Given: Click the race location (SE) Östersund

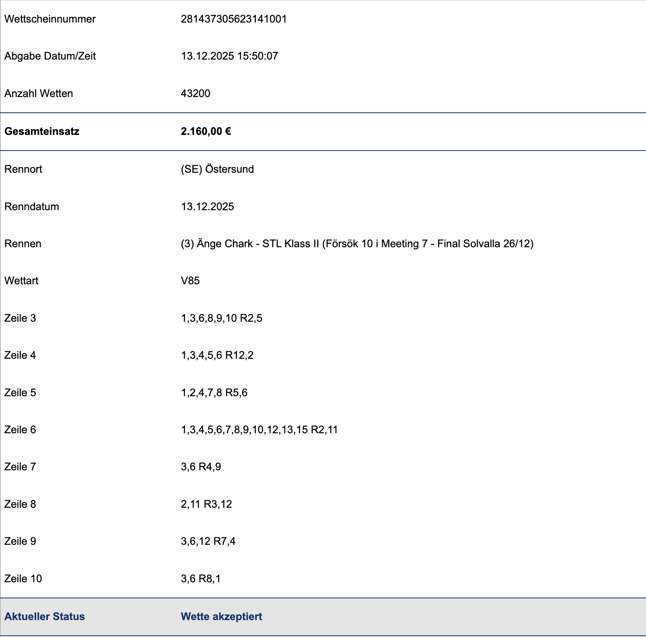Looking at the screenshot, I should 217,169.
